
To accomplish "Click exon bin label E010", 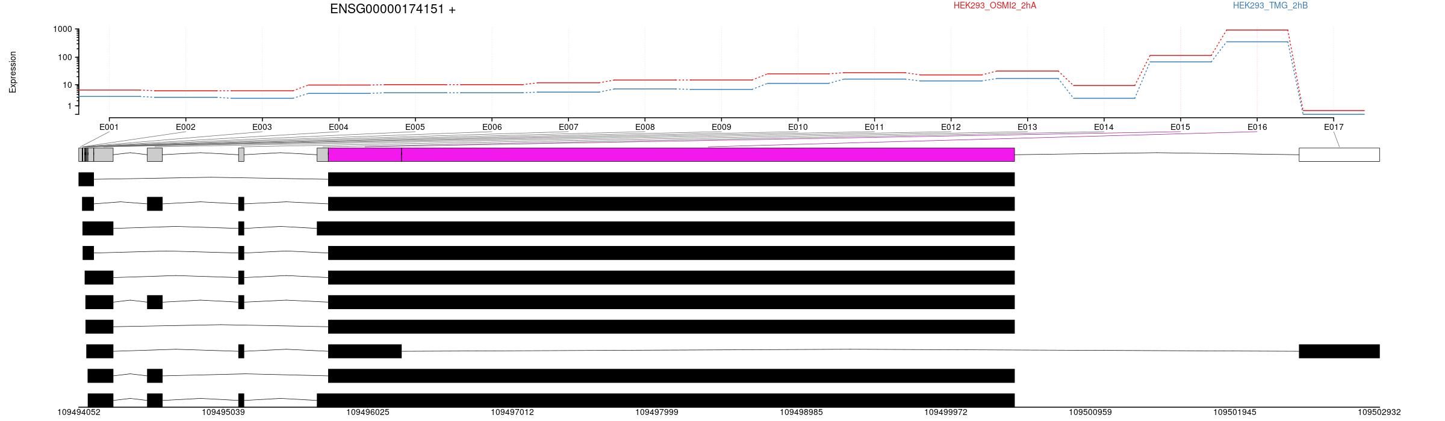I will click(x=798, y=127).
